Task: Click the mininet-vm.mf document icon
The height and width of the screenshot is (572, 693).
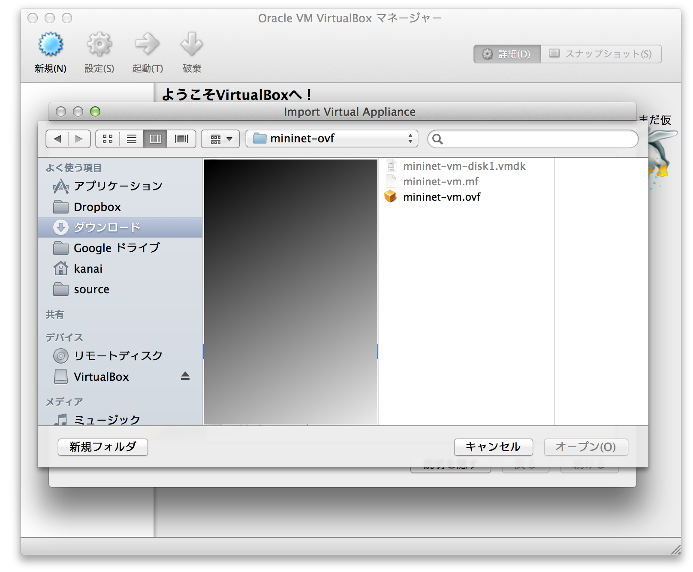Action: (x=391, y=181)
